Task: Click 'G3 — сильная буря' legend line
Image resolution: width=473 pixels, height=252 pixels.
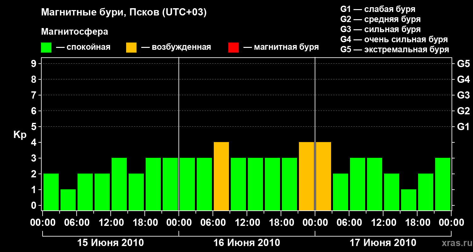Action: (381, 29)
